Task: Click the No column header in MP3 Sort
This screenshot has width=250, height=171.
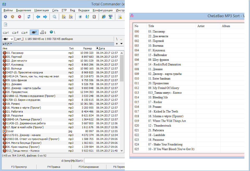Action: click(x=140, y=26)
